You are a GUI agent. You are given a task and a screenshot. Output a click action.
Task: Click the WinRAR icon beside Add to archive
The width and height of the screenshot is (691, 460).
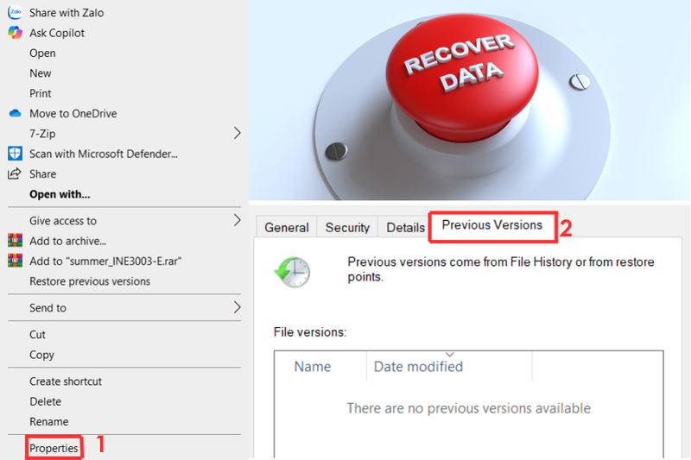15,240
